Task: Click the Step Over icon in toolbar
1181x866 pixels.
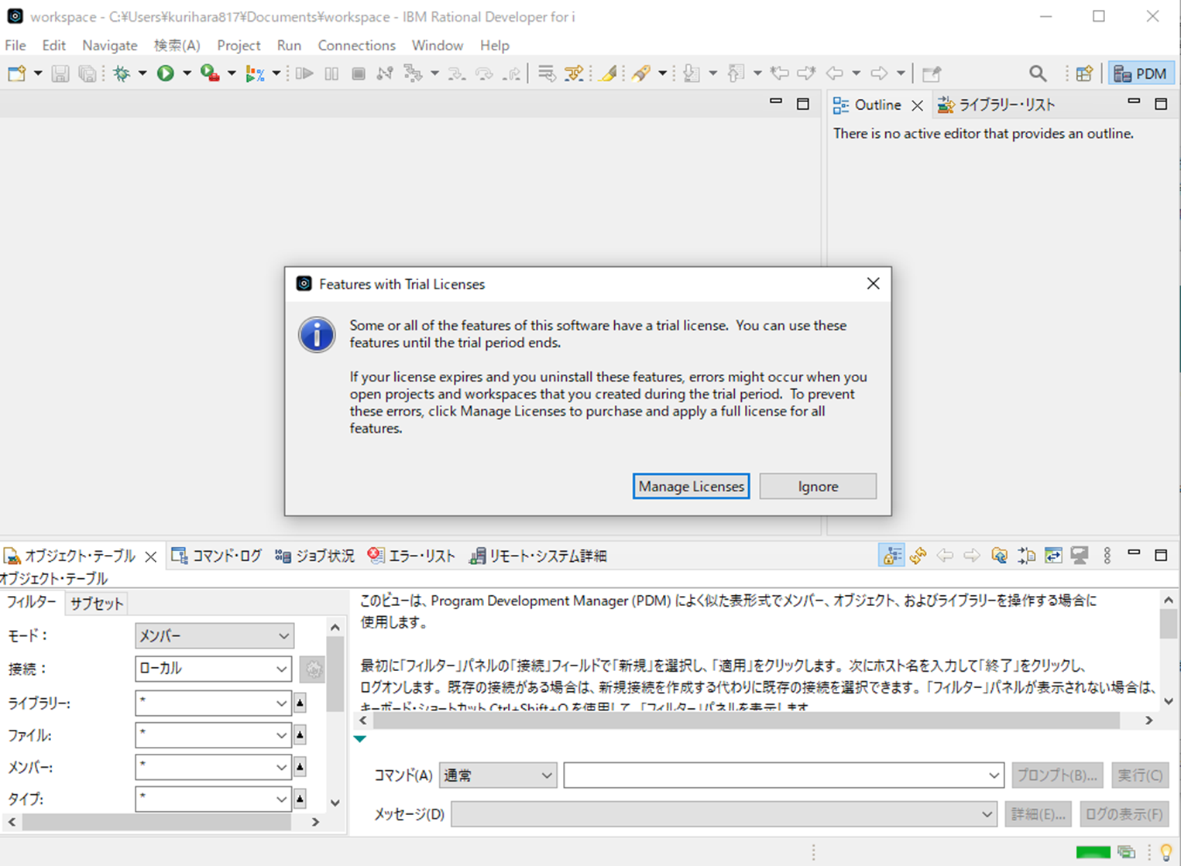Action: [484, 74]
